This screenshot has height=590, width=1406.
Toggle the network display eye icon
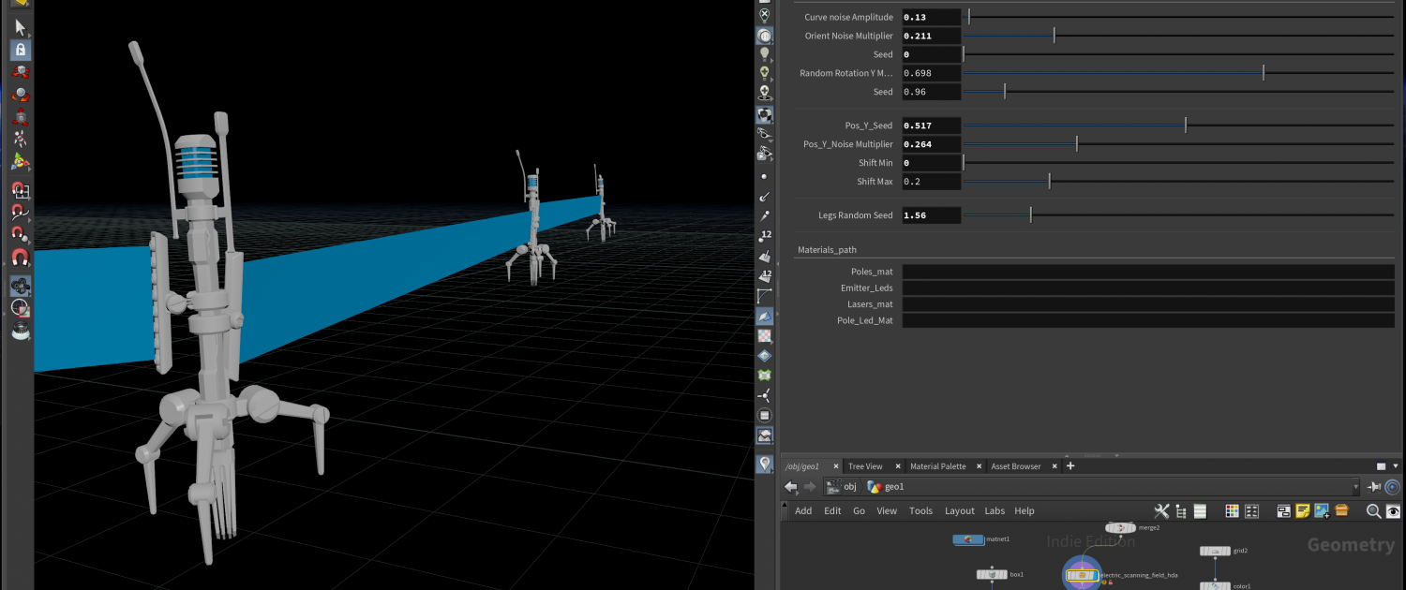tap(1393, 511)
